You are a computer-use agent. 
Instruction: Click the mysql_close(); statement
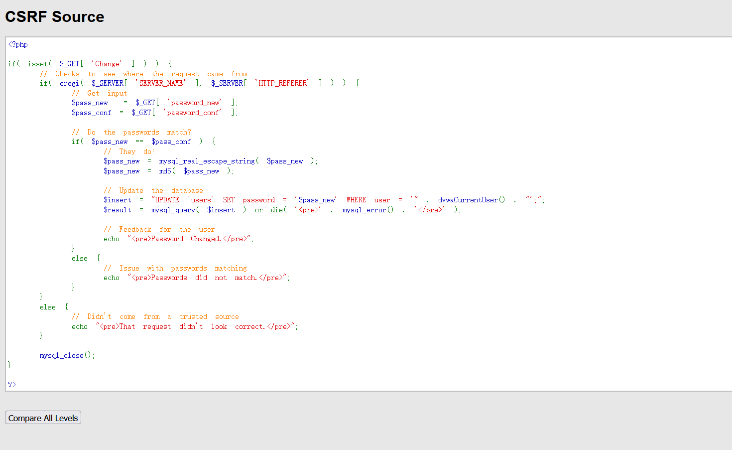click(x=67, y=355)
